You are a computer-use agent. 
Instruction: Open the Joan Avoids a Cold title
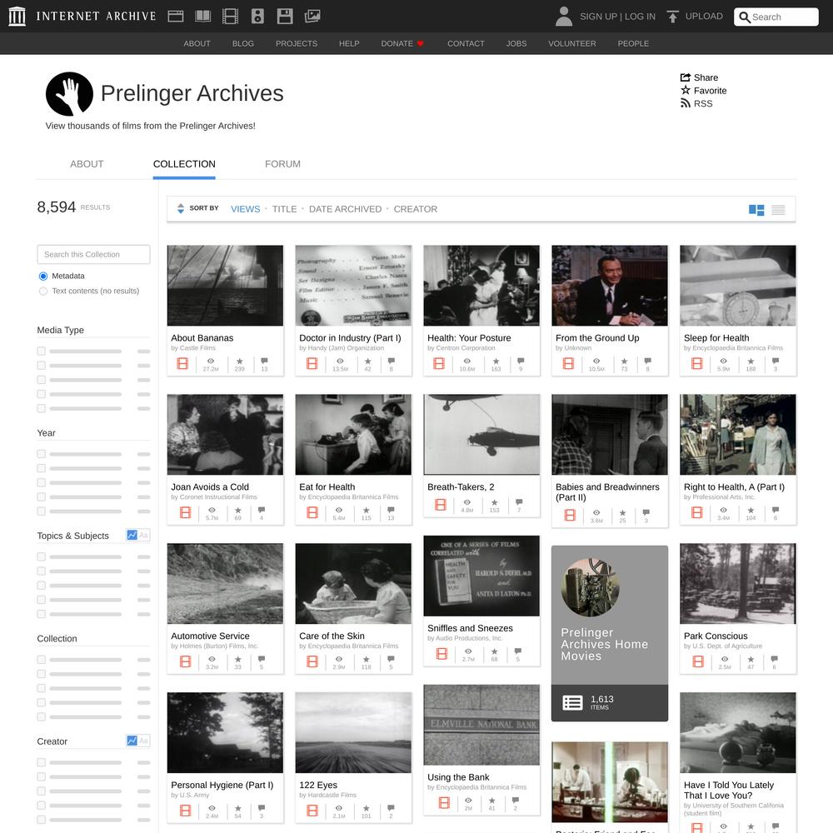[x=210, y=486]
